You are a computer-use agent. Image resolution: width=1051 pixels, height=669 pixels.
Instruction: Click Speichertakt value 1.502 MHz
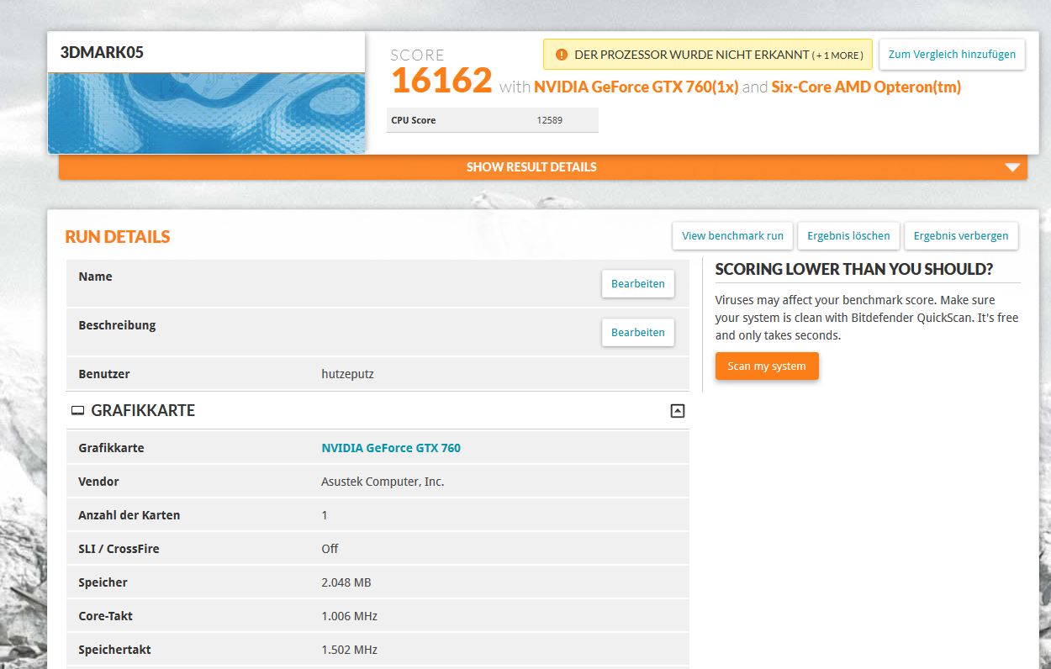[x=349, y=650]
